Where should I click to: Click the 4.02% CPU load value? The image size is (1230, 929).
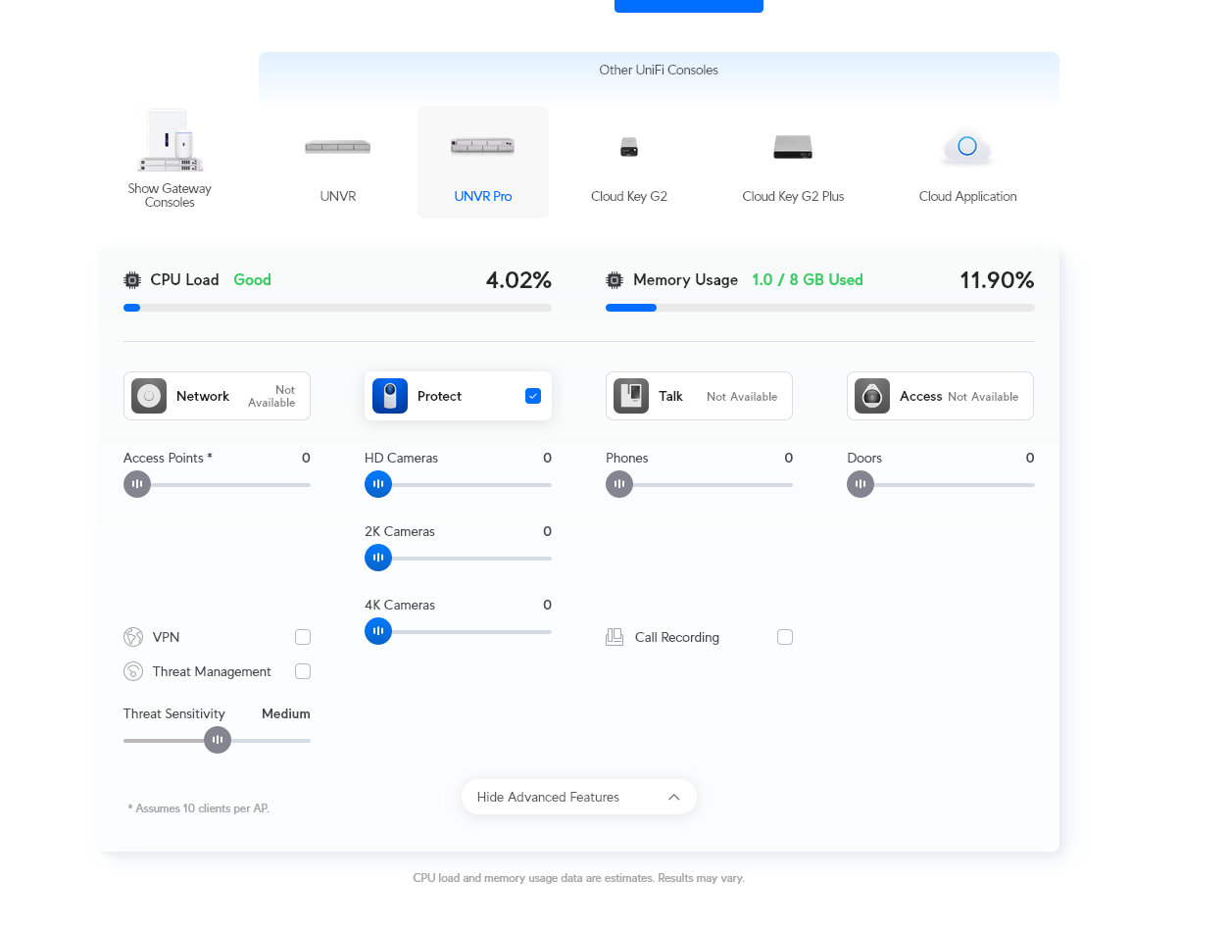518,280
